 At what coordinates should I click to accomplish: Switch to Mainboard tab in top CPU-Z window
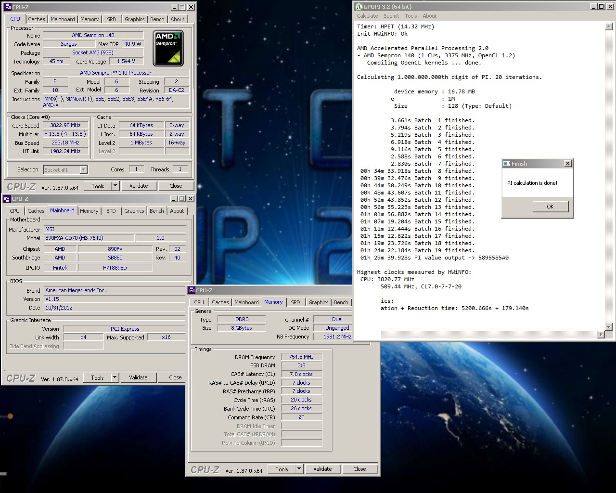click(x=63, y=19)
